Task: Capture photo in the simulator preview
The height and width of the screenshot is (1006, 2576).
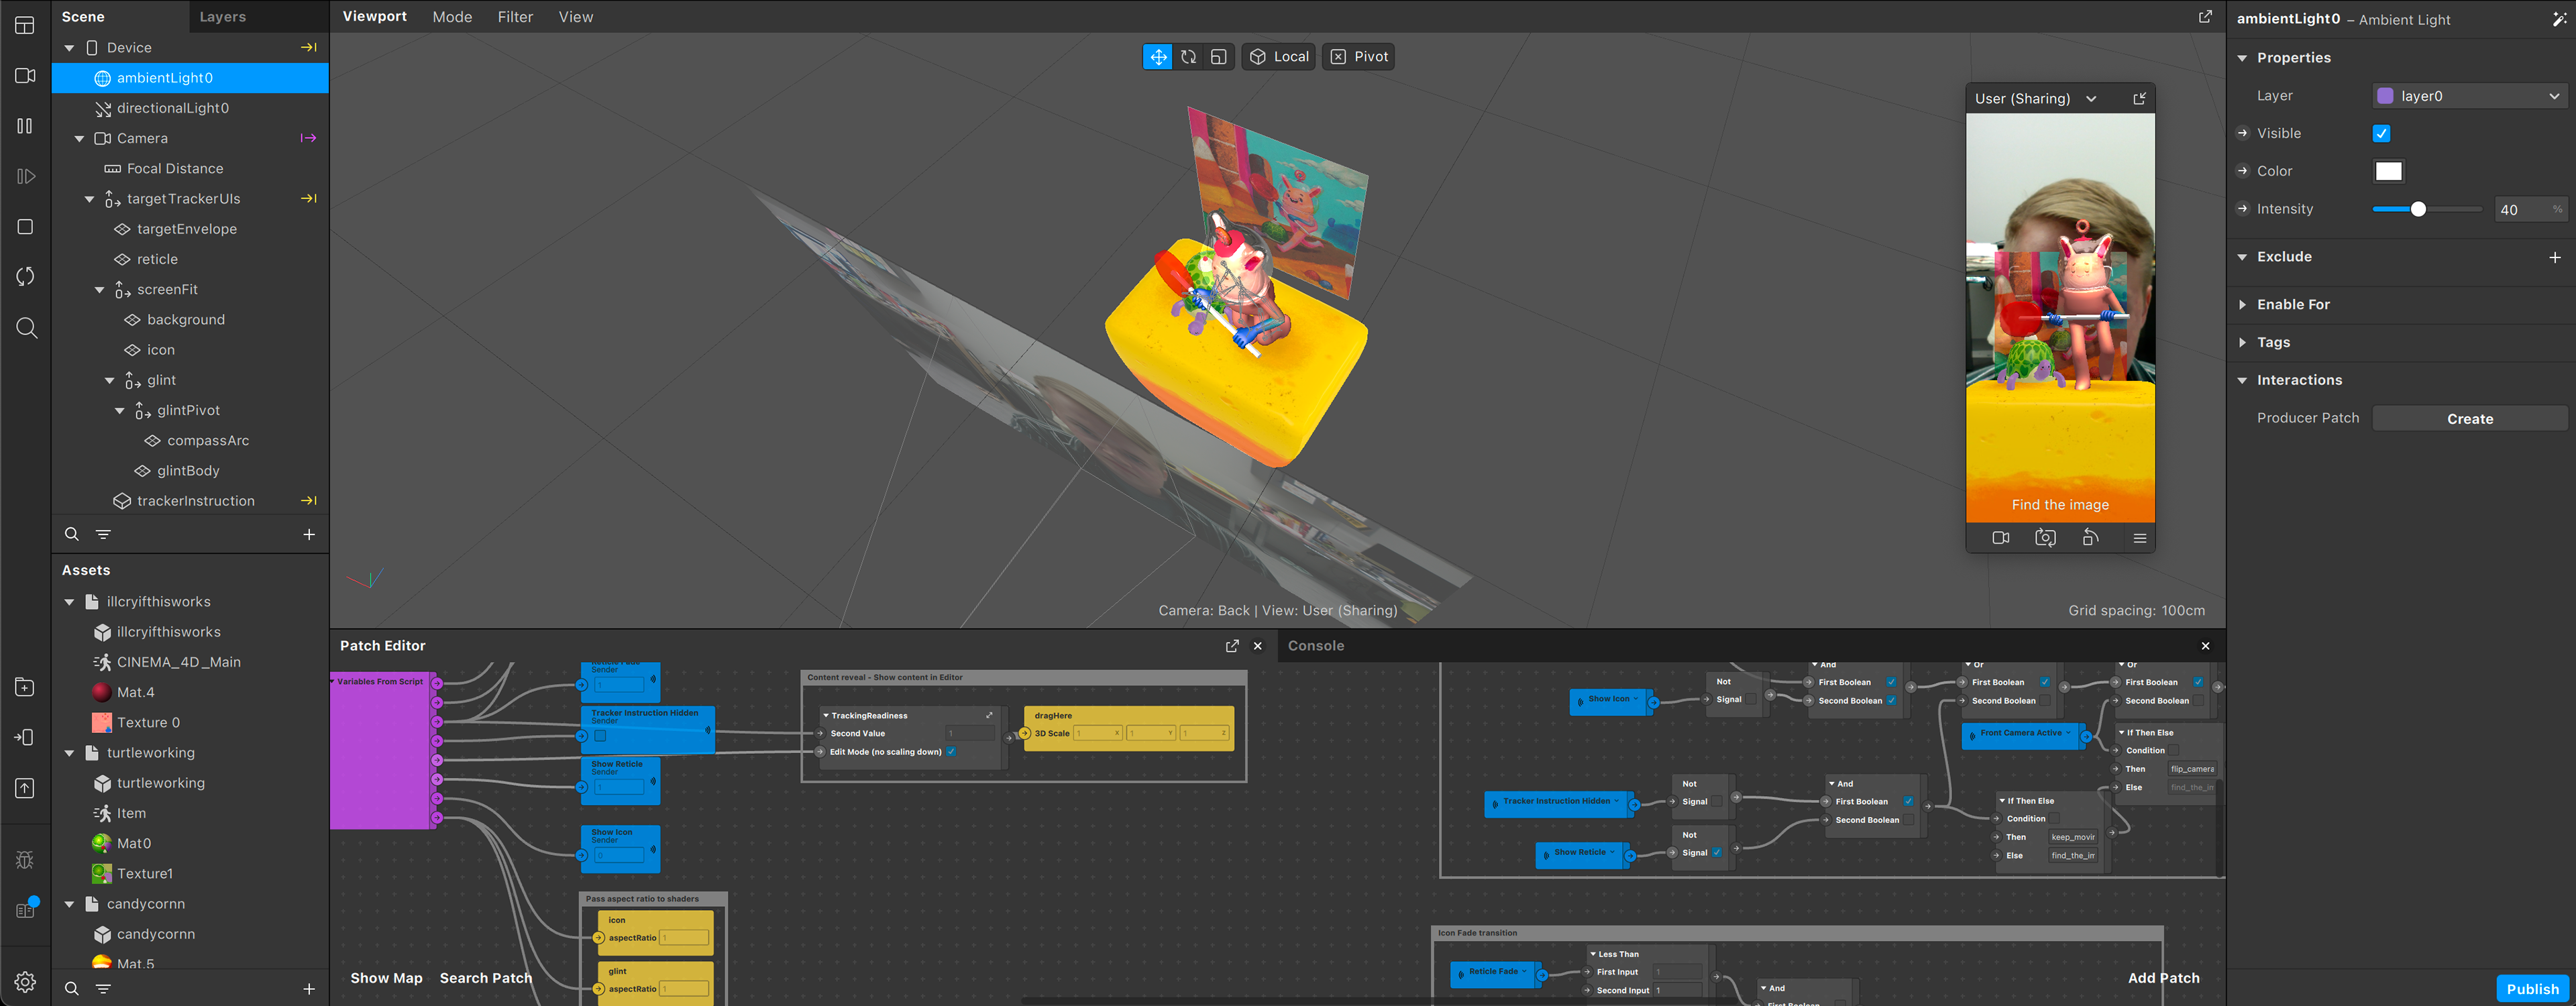Action: coord(2045,538)
